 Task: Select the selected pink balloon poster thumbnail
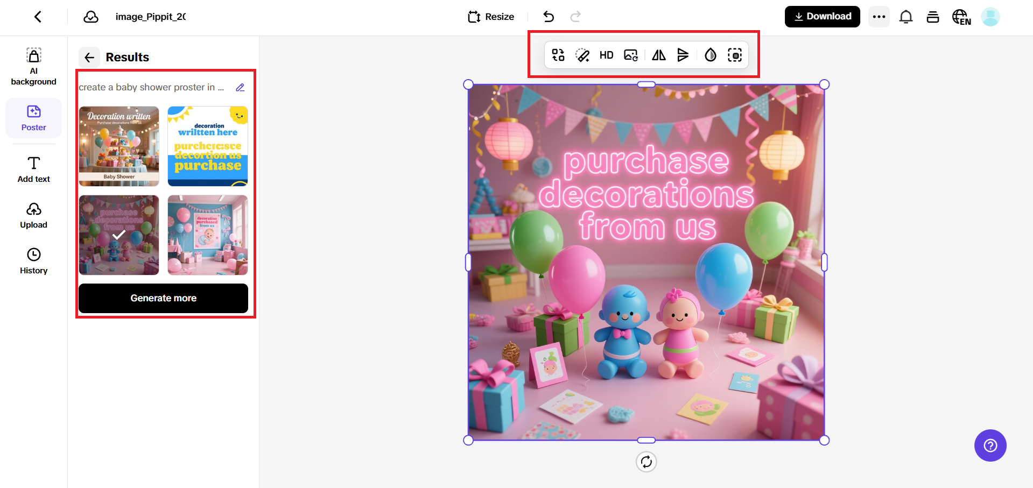tap(118, 235)
